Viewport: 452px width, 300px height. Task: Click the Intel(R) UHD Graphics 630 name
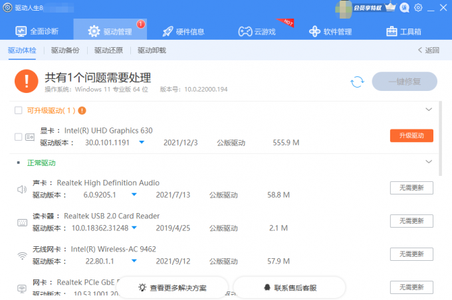tap(108, 131)
